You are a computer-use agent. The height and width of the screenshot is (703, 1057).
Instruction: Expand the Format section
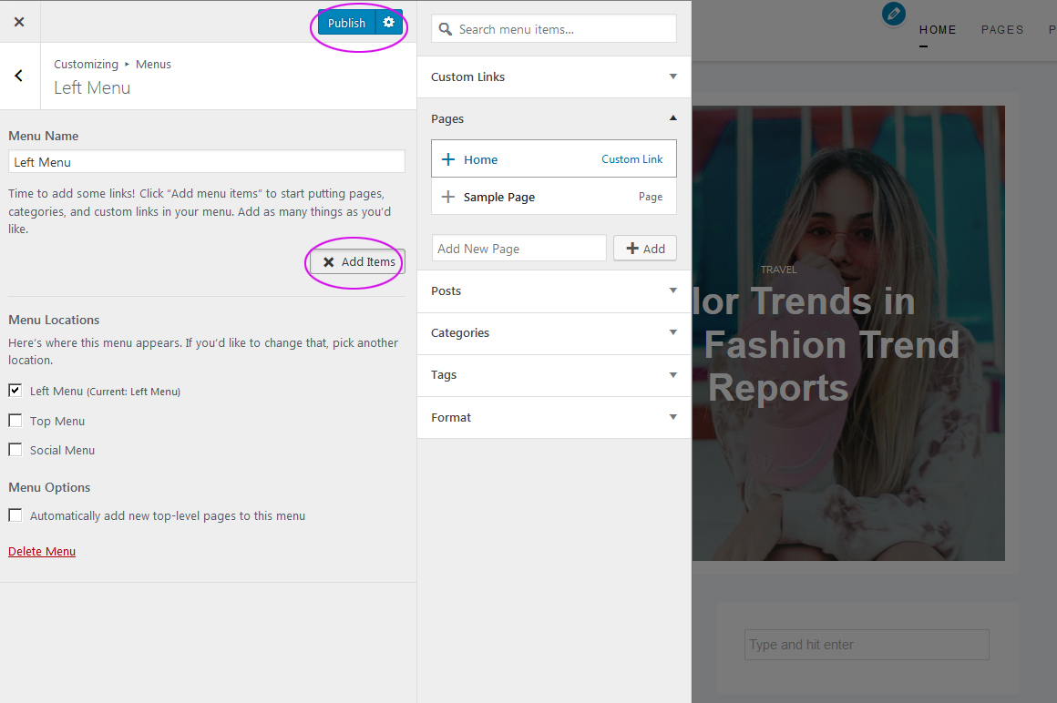(x=553, y=417)
